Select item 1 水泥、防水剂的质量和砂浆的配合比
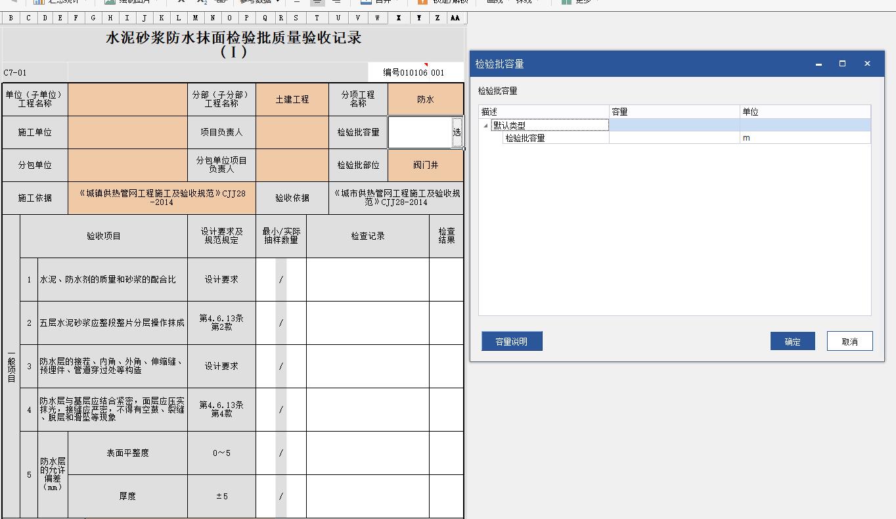Viewport: 896px width, 519px height. click(113, 280)
